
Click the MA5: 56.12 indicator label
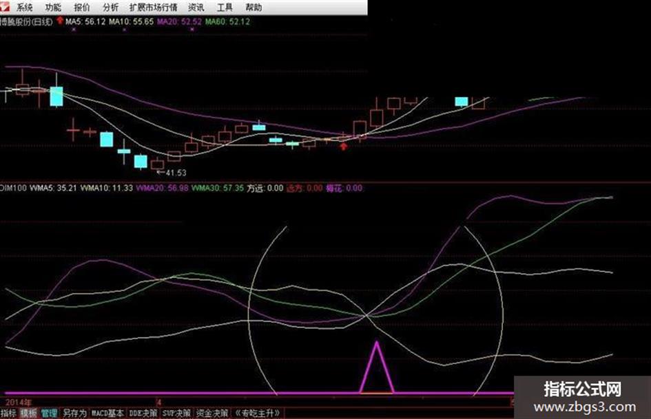tap(85, 21)
